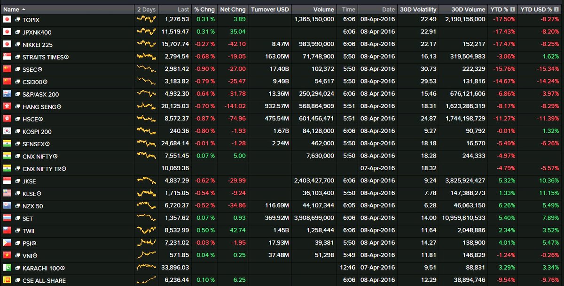The height and width of the screenshot is (286, 564).
Task: Sort by the % Chng column header
Action: (205, 9)
